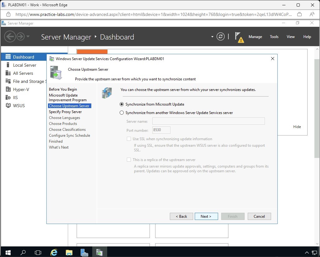Select Synchronize from Microsoft Update
The height and width of the screenshot is (257, 320).
point(122,104)
